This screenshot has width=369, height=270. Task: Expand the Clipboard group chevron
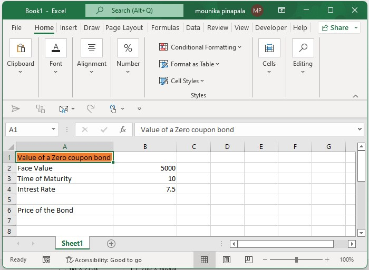click(20, 72)
